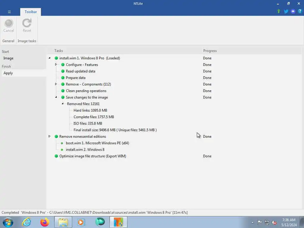Collapse the Save changes to the image node
The height and width of the screenshot is (228, 304).
tap(56, 97)
